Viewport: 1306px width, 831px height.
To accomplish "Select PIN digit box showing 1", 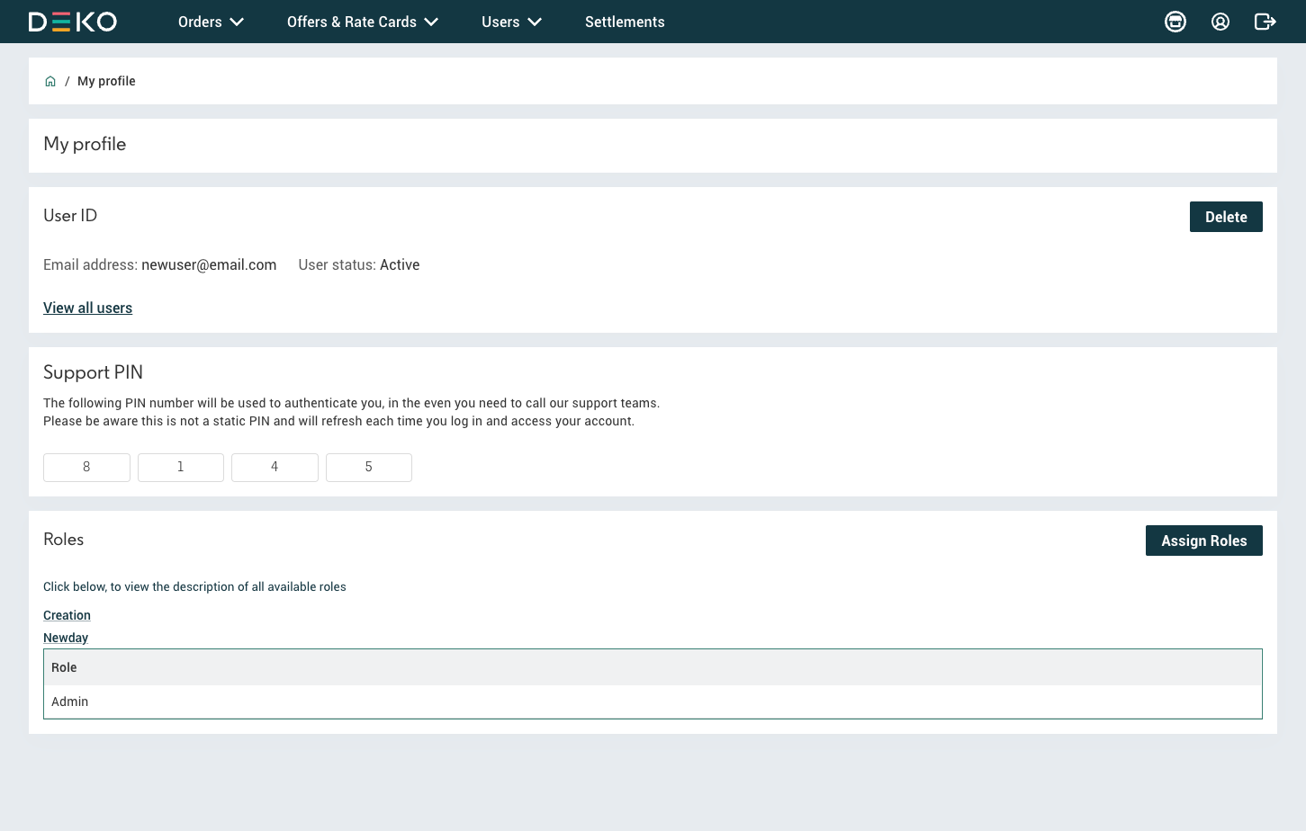I will tap(181, 468).
